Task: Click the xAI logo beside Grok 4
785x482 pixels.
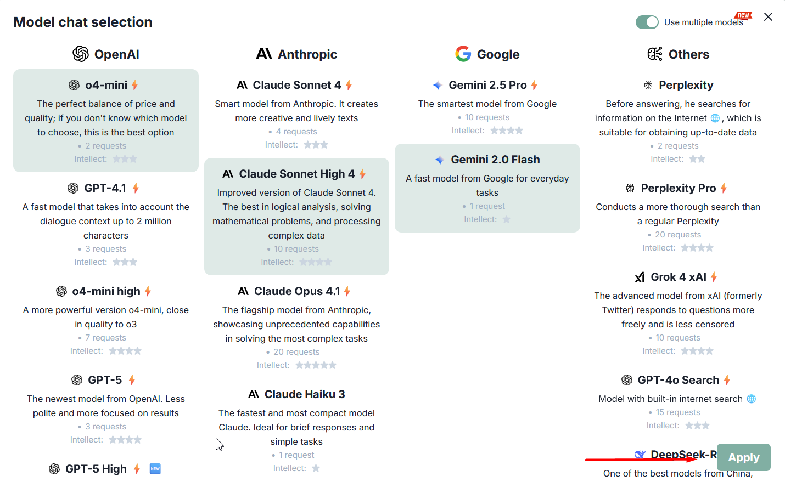Action: point(640,277)
